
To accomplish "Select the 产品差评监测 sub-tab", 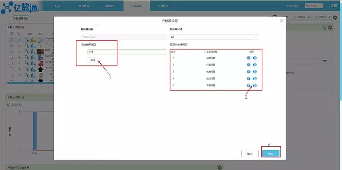I will coord(21,19).
